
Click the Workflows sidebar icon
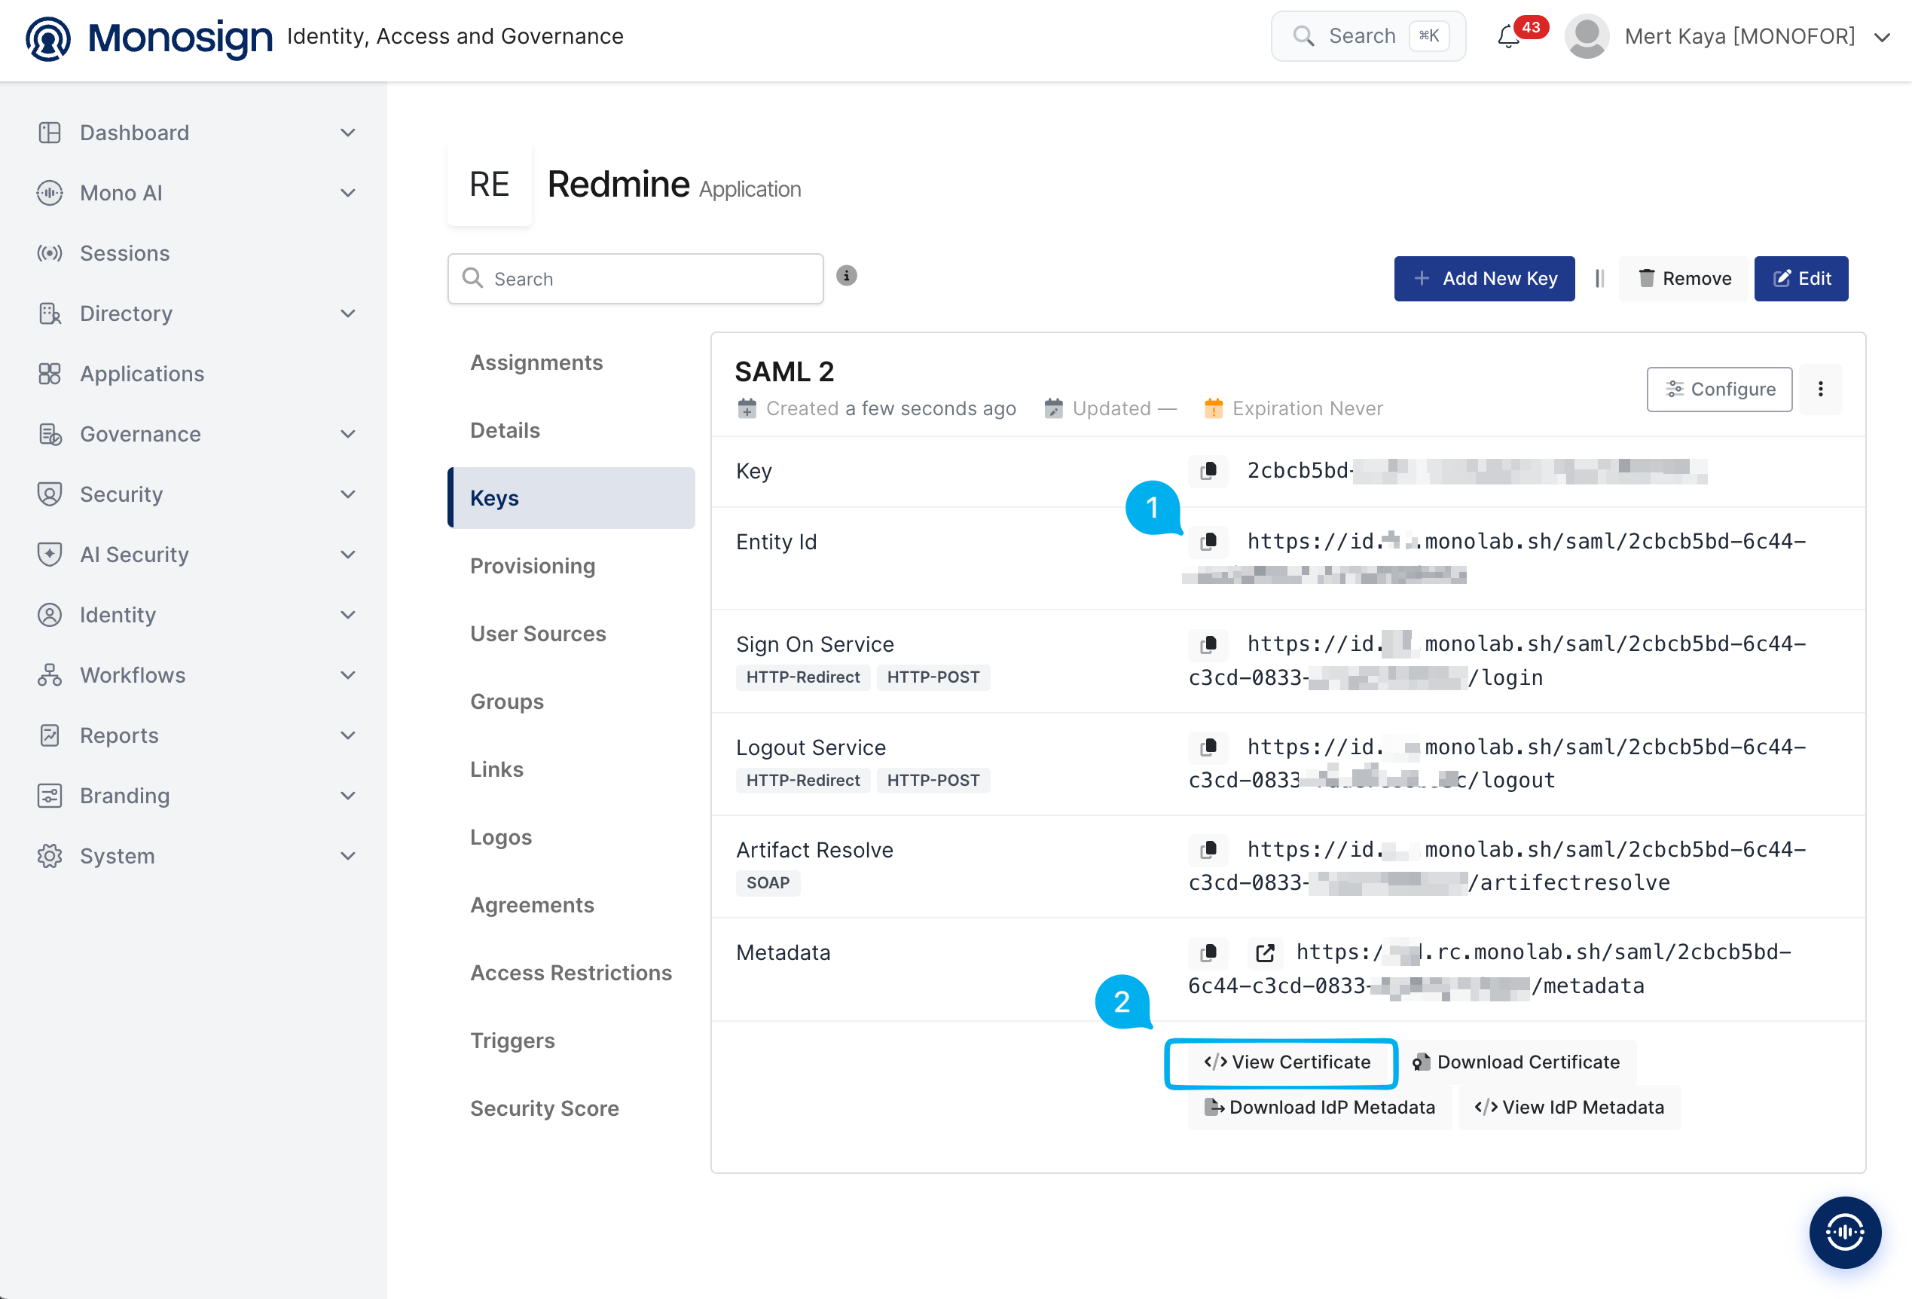click(x=50, y=675)
